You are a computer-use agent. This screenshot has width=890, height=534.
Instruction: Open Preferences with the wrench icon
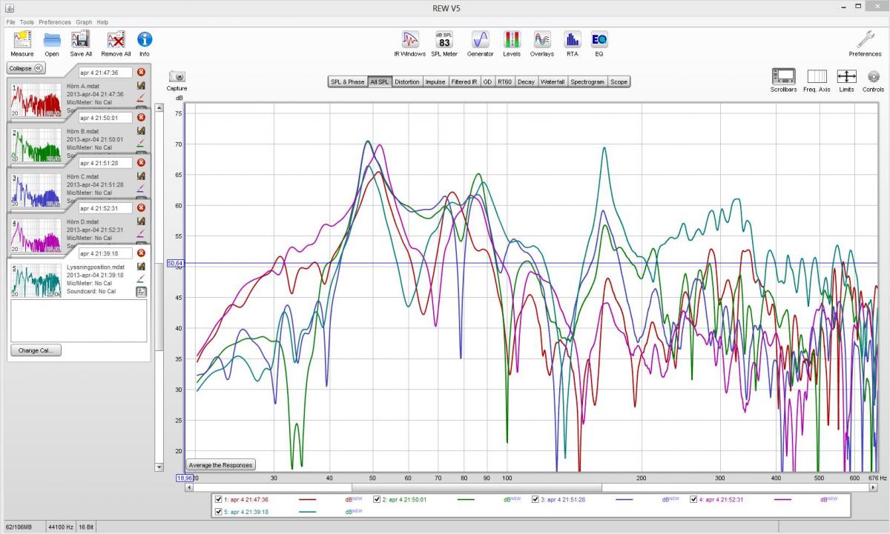point(865,39)
